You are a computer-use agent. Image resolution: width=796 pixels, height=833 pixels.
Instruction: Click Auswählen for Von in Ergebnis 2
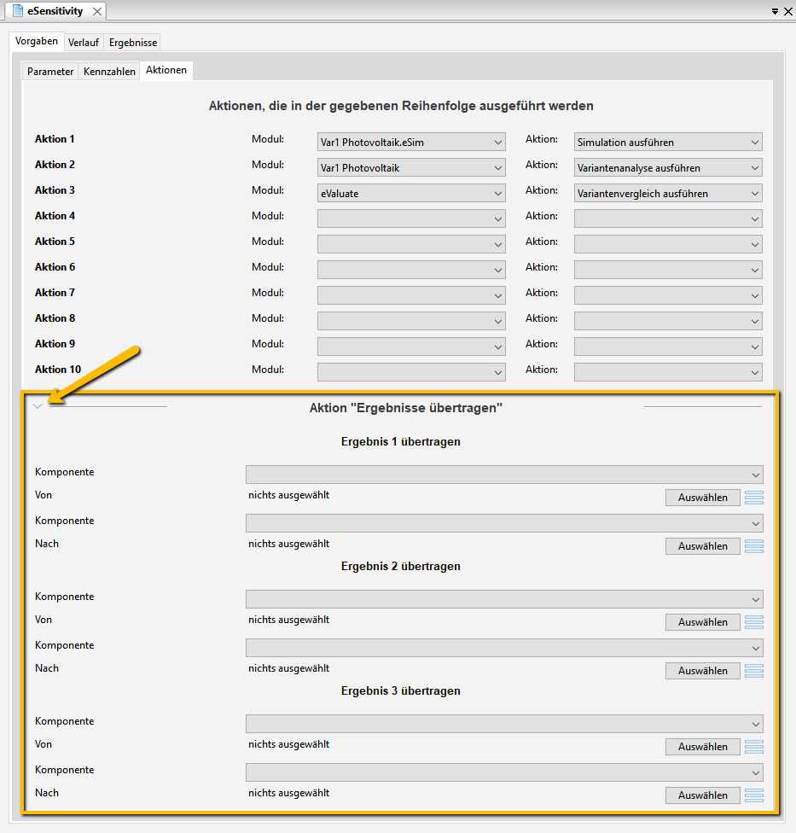[x=702, y=622]
